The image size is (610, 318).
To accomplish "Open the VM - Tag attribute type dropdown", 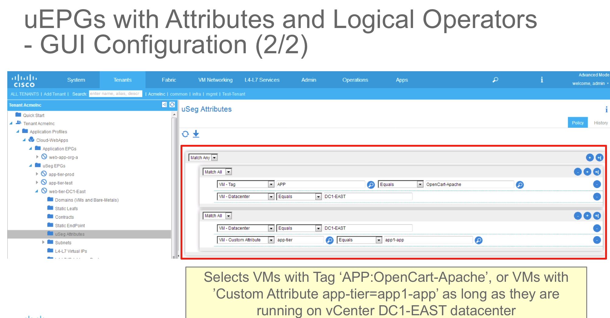I will 271,184.
